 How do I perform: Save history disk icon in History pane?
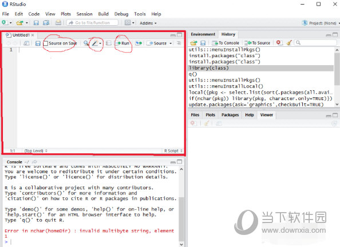tap(203, 43)
